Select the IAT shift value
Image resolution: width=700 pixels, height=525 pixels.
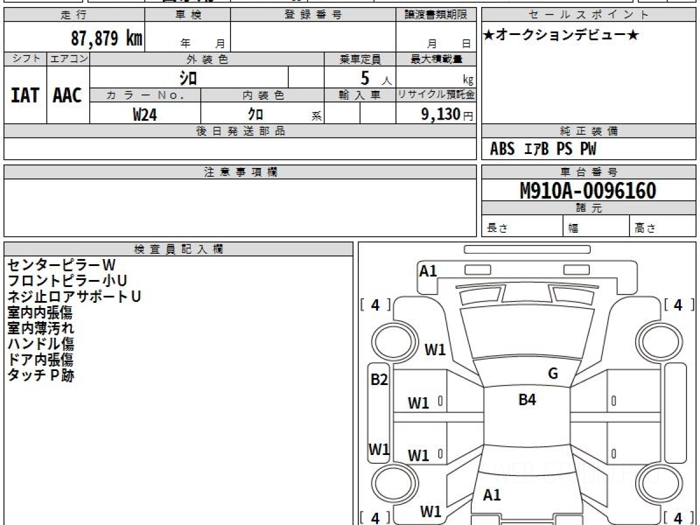click(25, 95)
